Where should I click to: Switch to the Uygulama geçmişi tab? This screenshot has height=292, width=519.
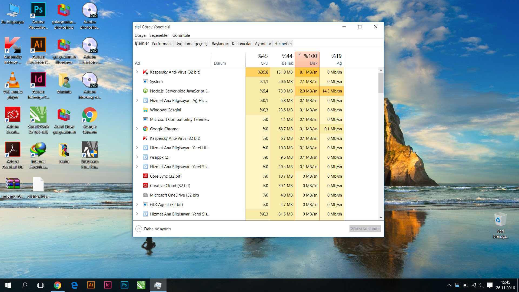tap(192, 44)
